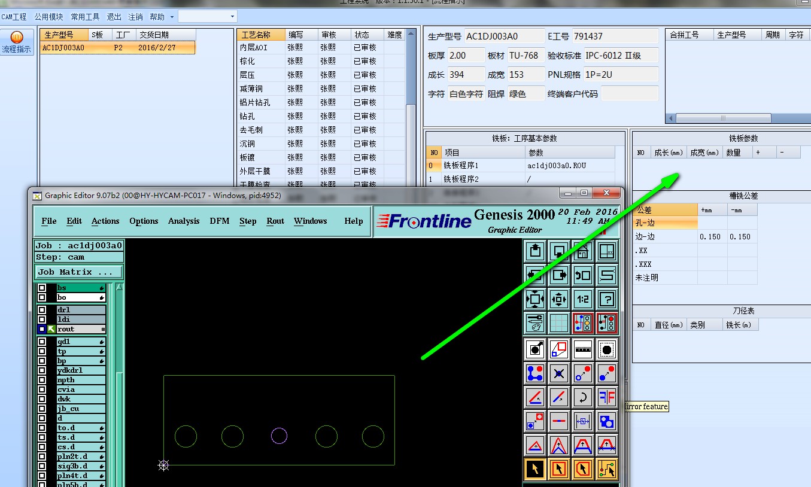Viewport: 811px width, 487px height.
Task: Toggle the tp layer checkbox
Action: tap(41, 351)
